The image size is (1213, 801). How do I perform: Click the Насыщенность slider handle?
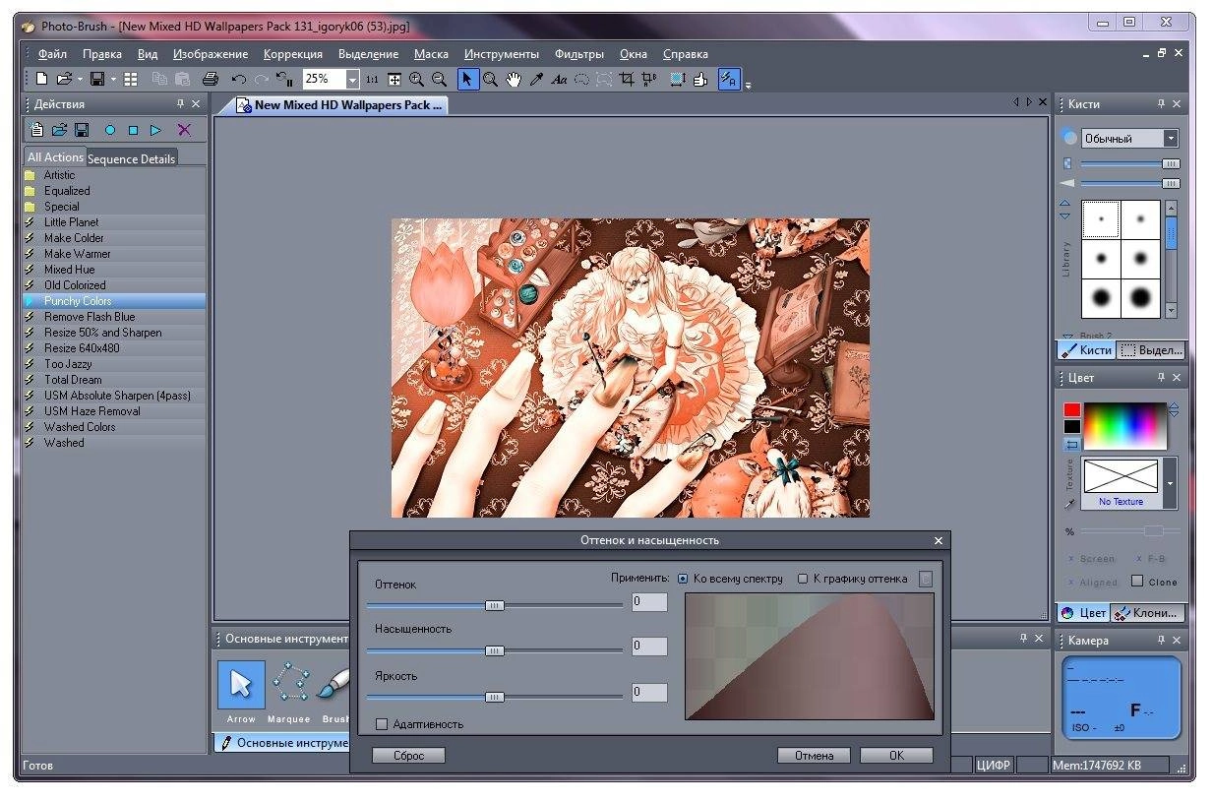click(495, 650)
